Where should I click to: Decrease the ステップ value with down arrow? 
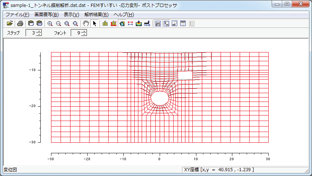pos(39,34)
